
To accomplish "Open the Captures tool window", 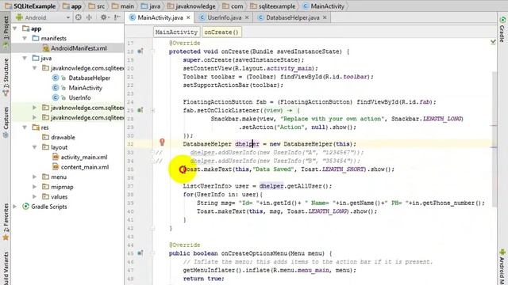I will point(6,122).
